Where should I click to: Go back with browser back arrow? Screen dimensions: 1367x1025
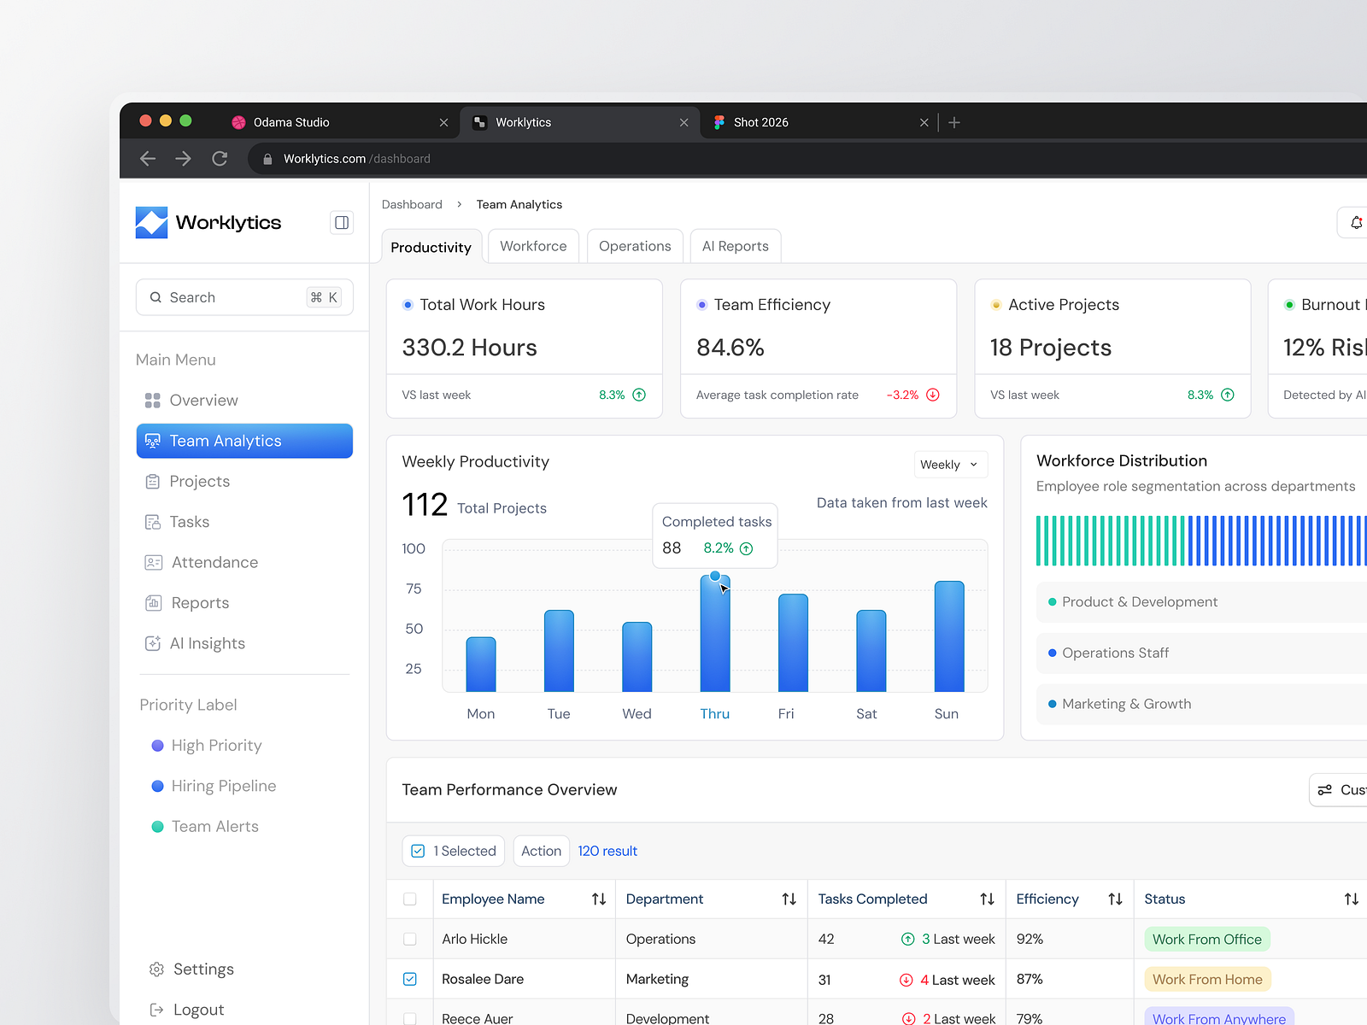148,158
